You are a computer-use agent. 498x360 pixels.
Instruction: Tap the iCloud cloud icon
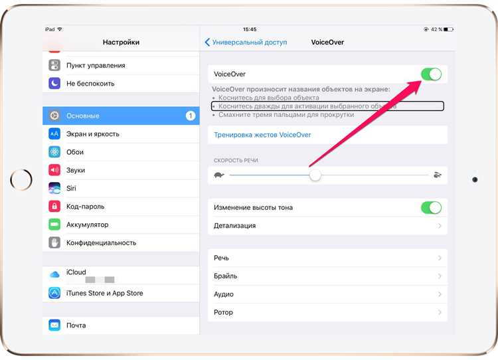[54, 274]
